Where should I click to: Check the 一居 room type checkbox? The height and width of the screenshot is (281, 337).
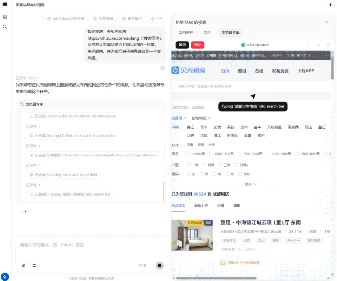[x=189, y=165]
